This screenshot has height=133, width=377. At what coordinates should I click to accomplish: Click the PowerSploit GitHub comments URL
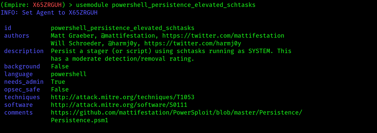click(x=177, y=112)
